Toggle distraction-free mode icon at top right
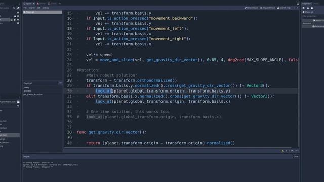 tap(298, 4)
